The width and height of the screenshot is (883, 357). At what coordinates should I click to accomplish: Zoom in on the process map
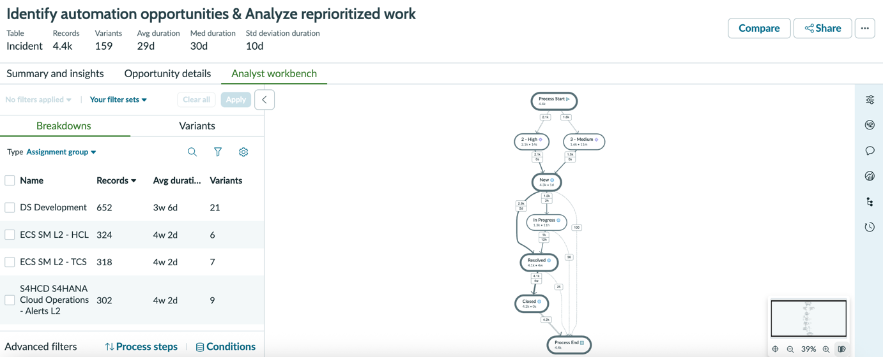(x=826, y=349)
